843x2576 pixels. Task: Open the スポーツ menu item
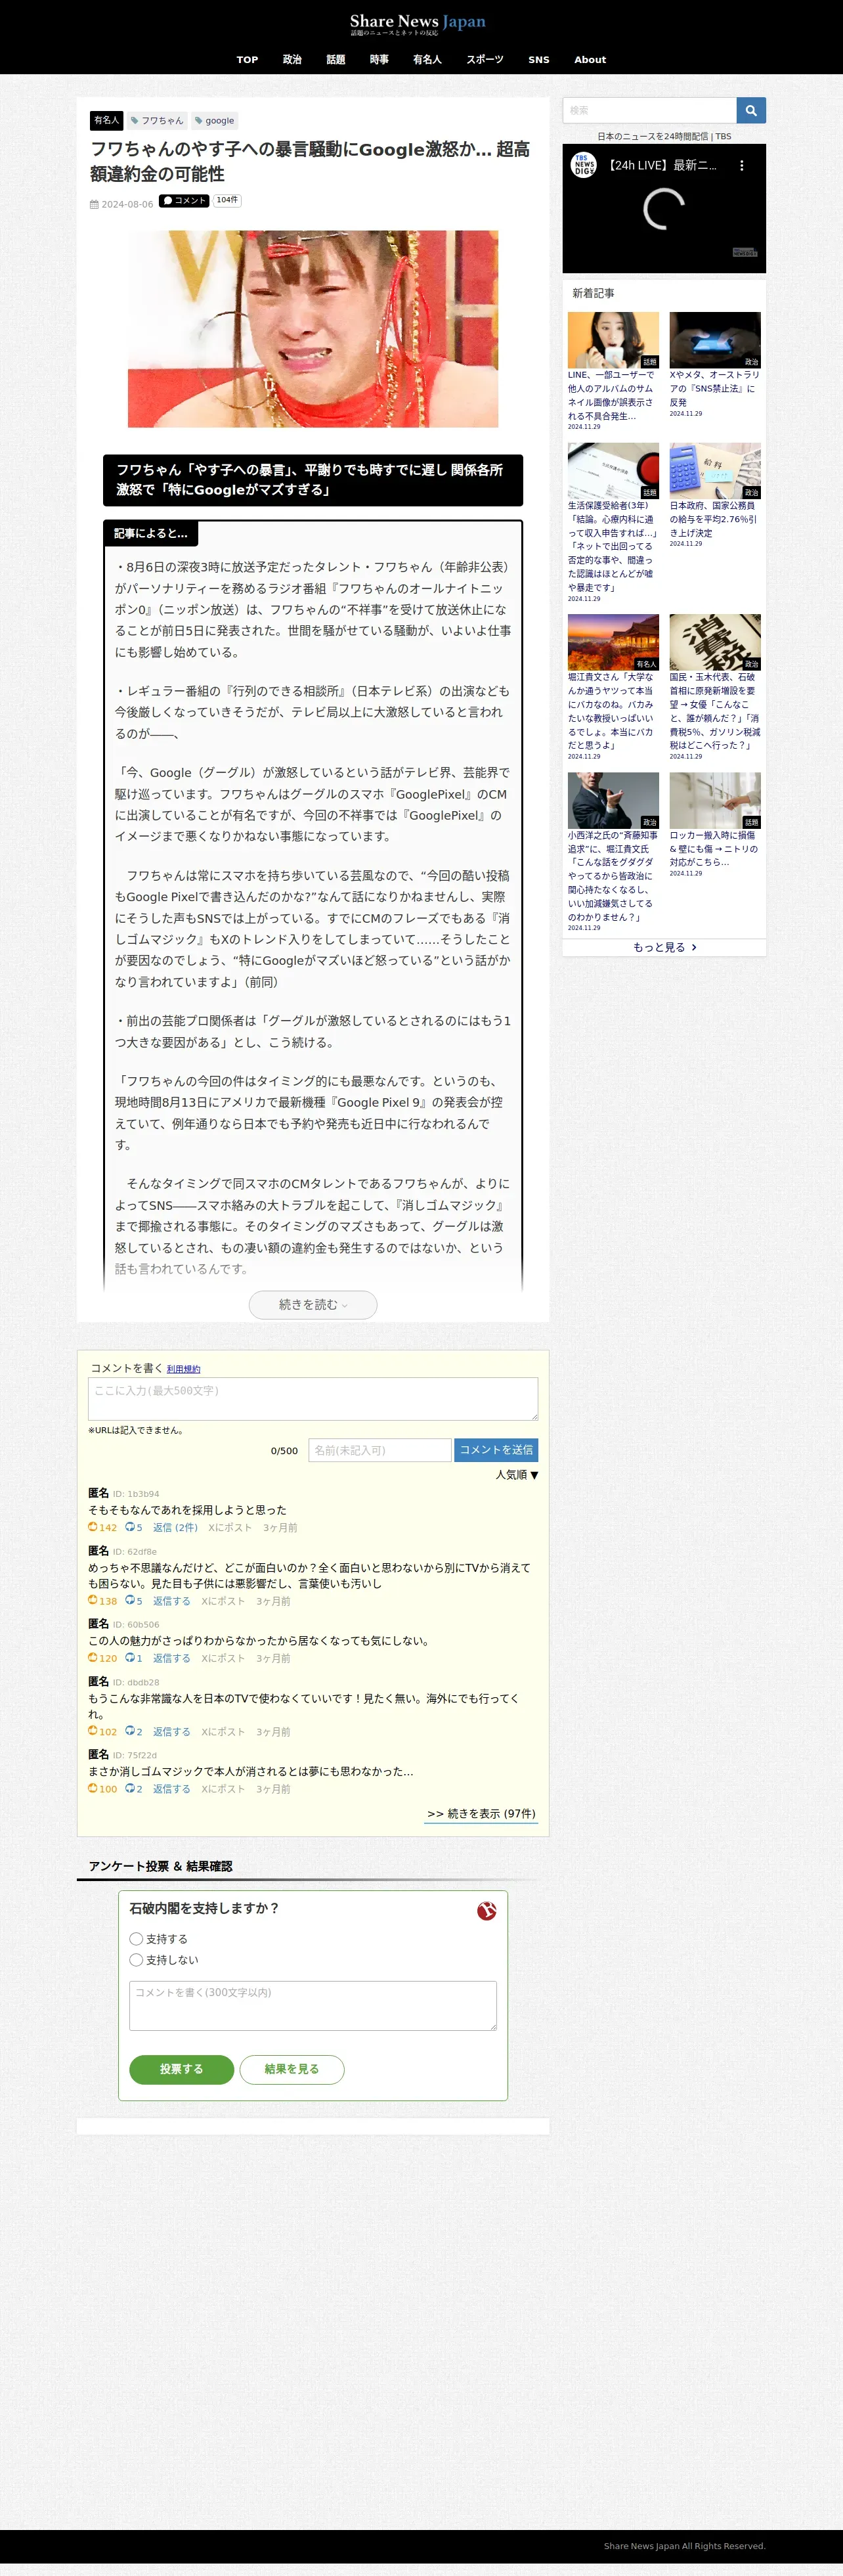tap(485, 60)
